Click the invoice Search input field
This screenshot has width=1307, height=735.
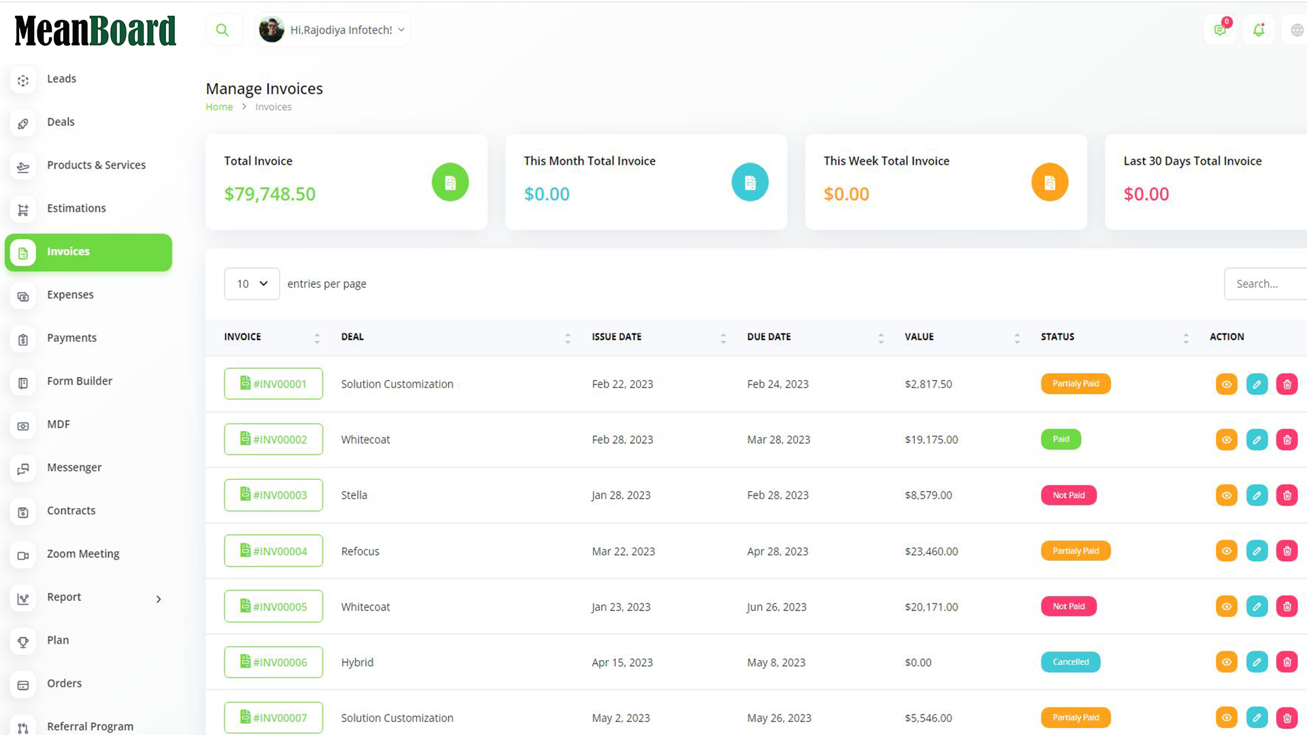tap(1266, 284)
